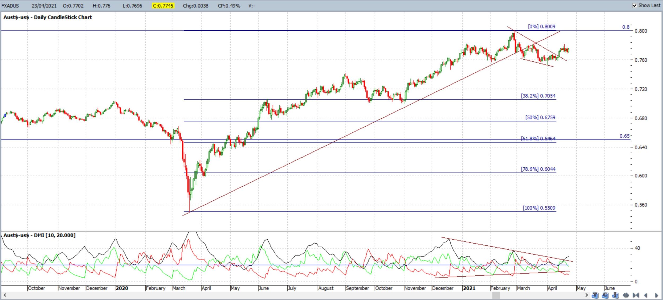Click the [50%] 0.6759 Fibonacci label
This screenshot has height=300, width=663.
point(540,117)
